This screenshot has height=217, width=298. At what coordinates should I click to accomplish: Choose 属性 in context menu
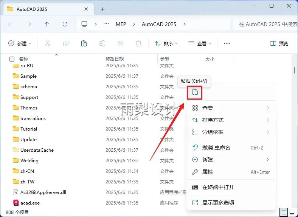[x=231, y=172]
